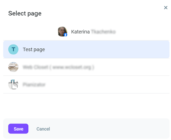Pick the second page row in list
This screenshot has height=140, width=171.
(86, 67)
